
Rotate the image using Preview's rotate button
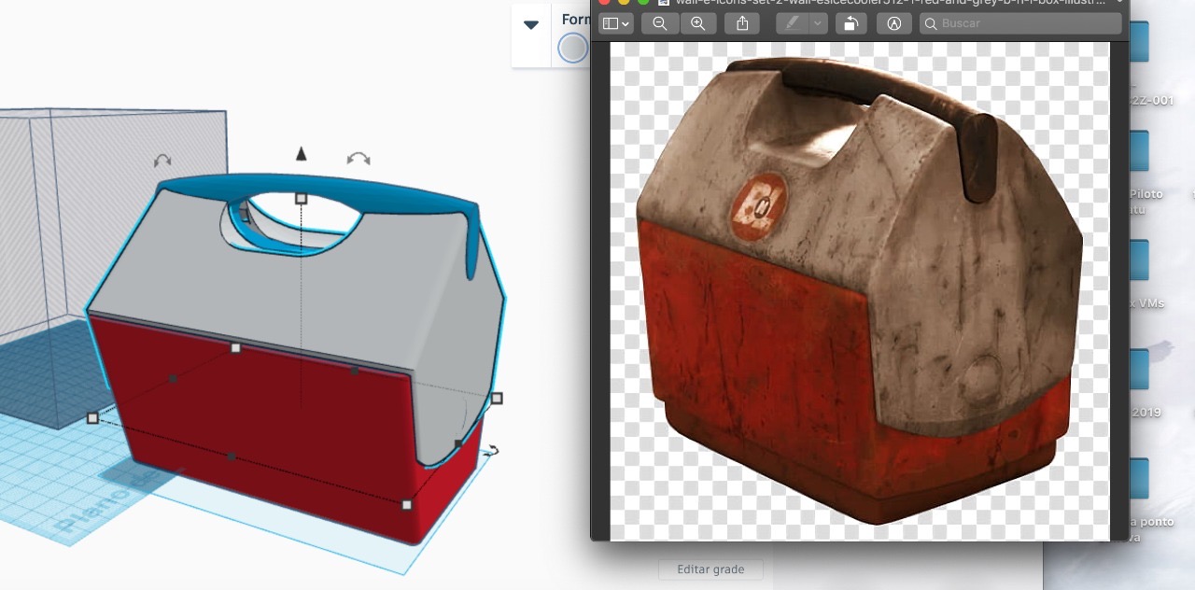(850, 23)
